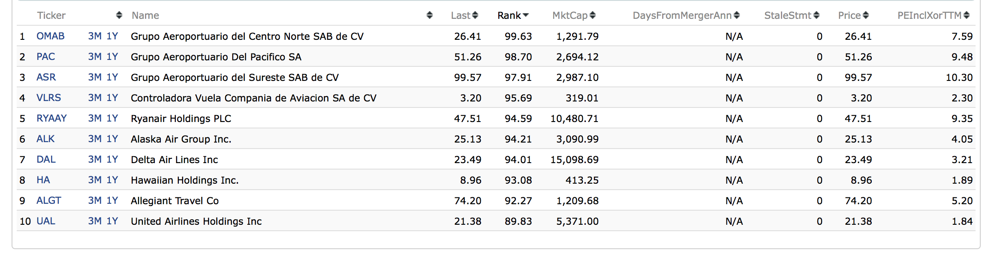
Task: View 1Y chart for ALK
Action: [x=112, y=139]
